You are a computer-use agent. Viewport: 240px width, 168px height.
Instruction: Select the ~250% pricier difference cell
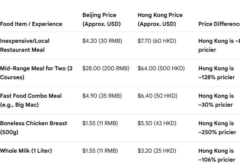(x=217, y=128)
